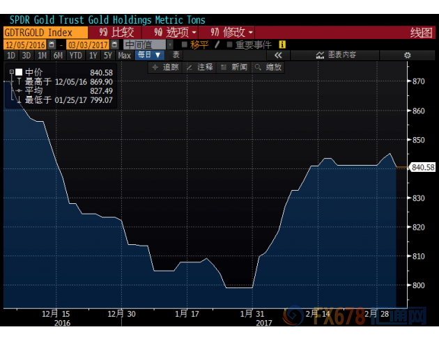
Task: Edit start date 12/05/2016 field
Action: tap(25, 45)
